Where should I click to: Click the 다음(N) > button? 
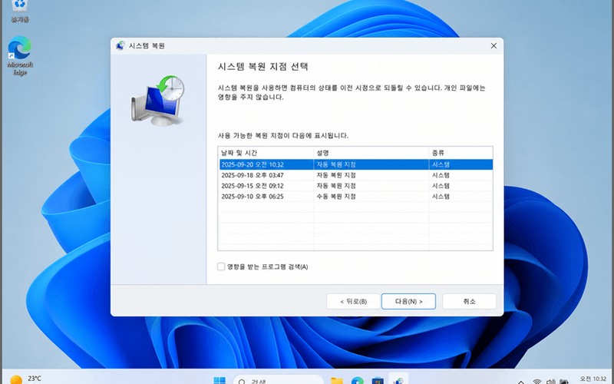point(408,301)
